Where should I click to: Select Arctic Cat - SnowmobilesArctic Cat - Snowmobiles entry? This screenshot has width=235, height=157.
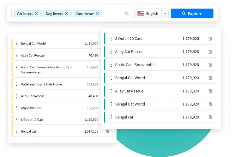47,69
